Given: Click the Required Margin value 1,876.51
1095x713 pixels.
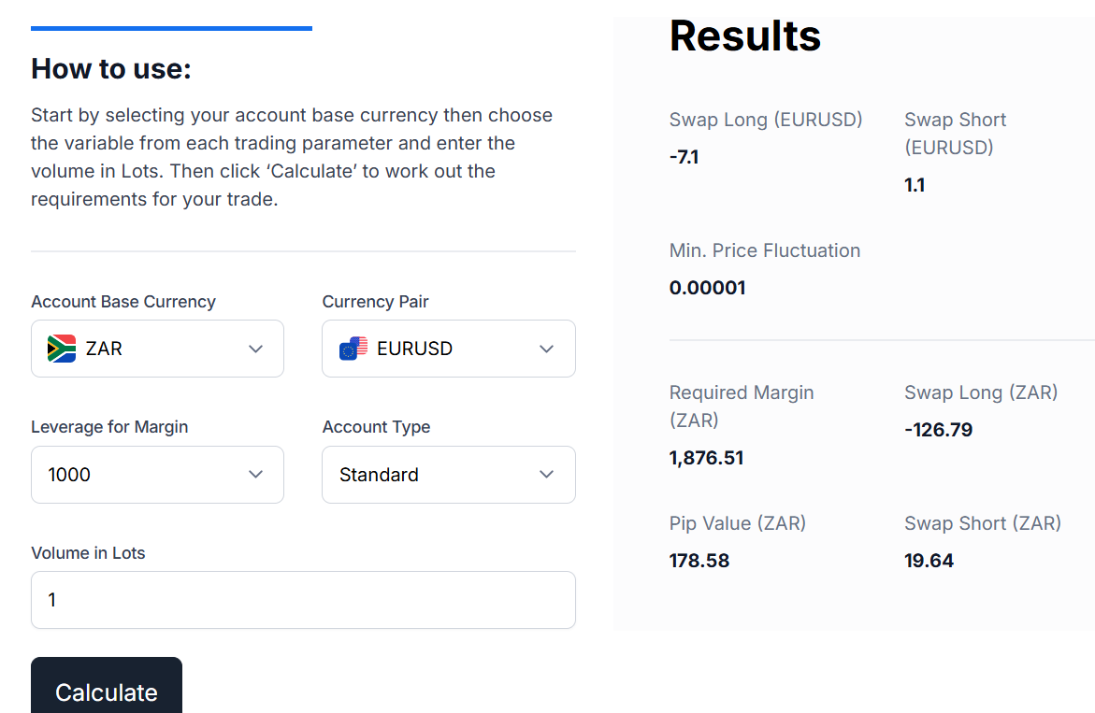Looking at the screenshot, I should pos(706,458).
